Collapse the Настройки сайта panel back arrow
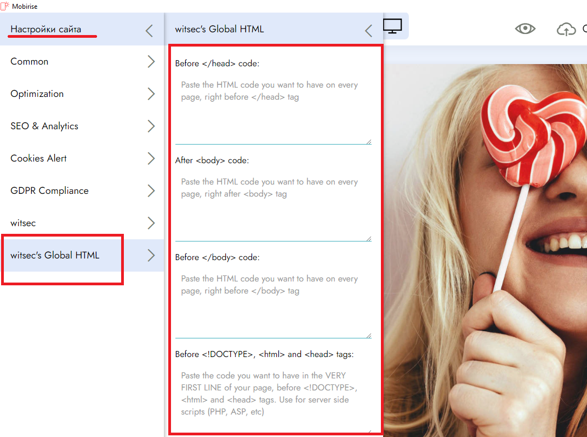587x437 pixels. click(150, 31)
